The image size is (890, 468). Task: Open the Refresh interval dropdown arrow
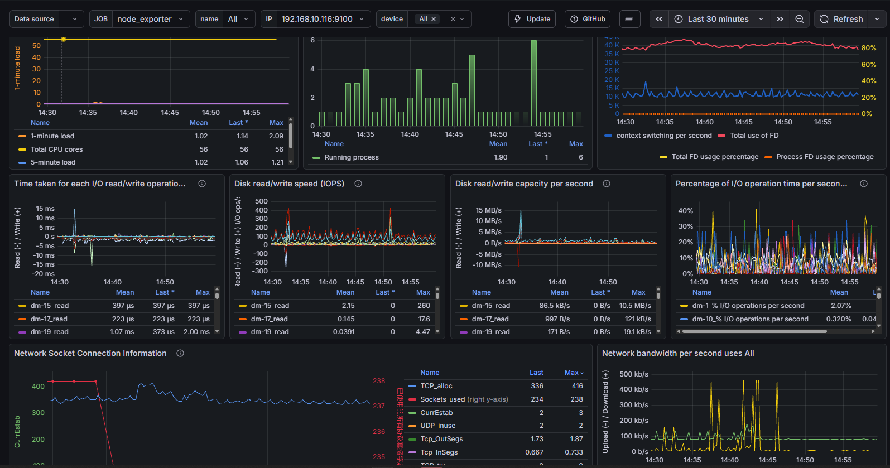pyautogui.click(x=877, y=19)
